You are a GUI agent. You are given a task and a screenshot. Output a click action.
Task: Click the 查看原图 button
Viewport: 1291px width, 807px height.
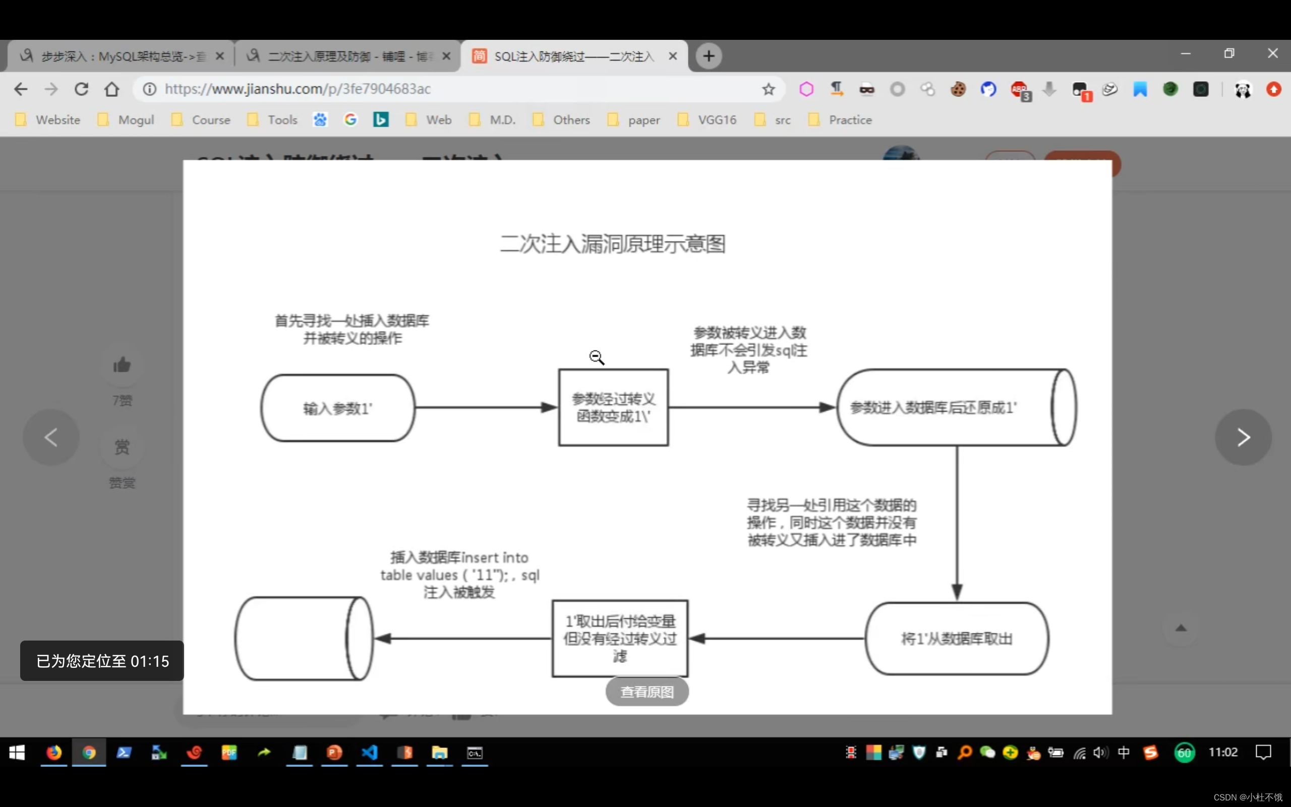tap(646, 691)
